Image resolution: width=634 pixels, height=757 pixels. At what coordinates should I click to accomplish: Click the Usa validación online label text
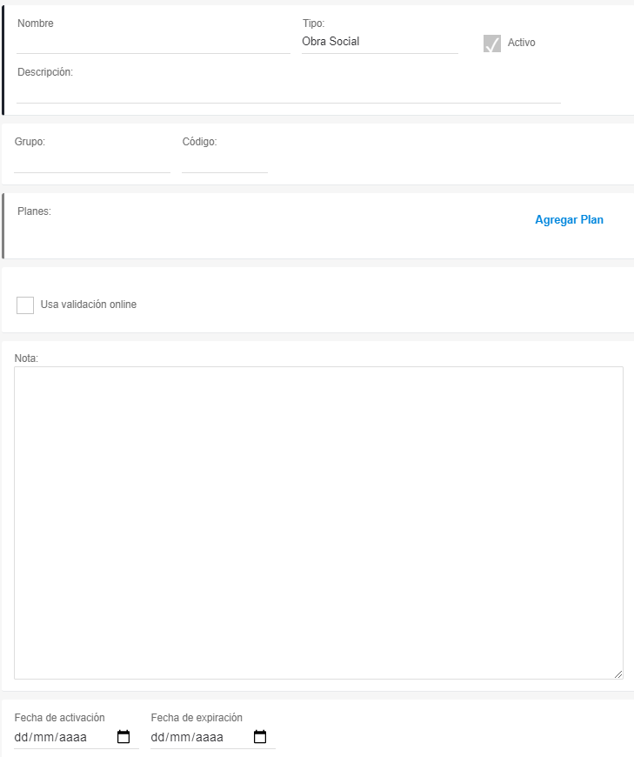click(89, 305)
